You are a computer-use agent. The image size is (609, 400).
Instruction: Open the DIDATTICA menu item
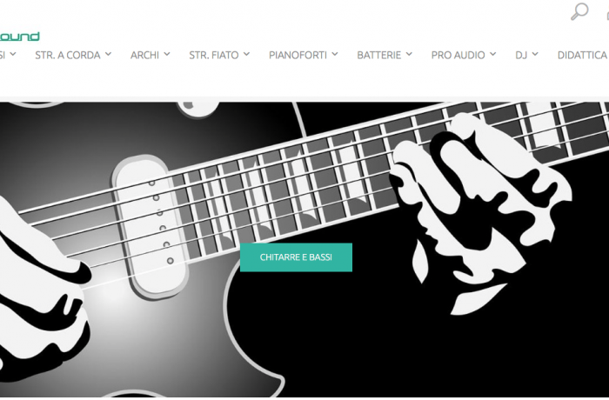coord(583,55)
